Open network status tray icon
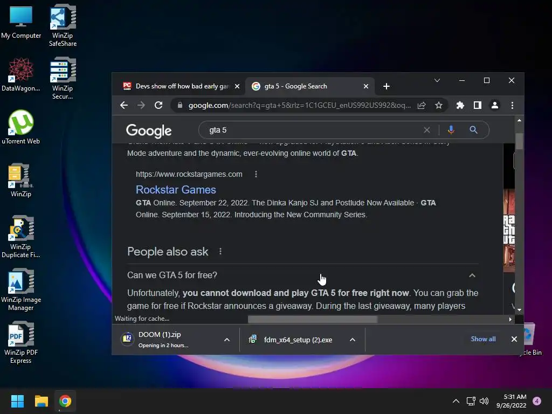The image size is (552, 414). click(x=471, y=401)
